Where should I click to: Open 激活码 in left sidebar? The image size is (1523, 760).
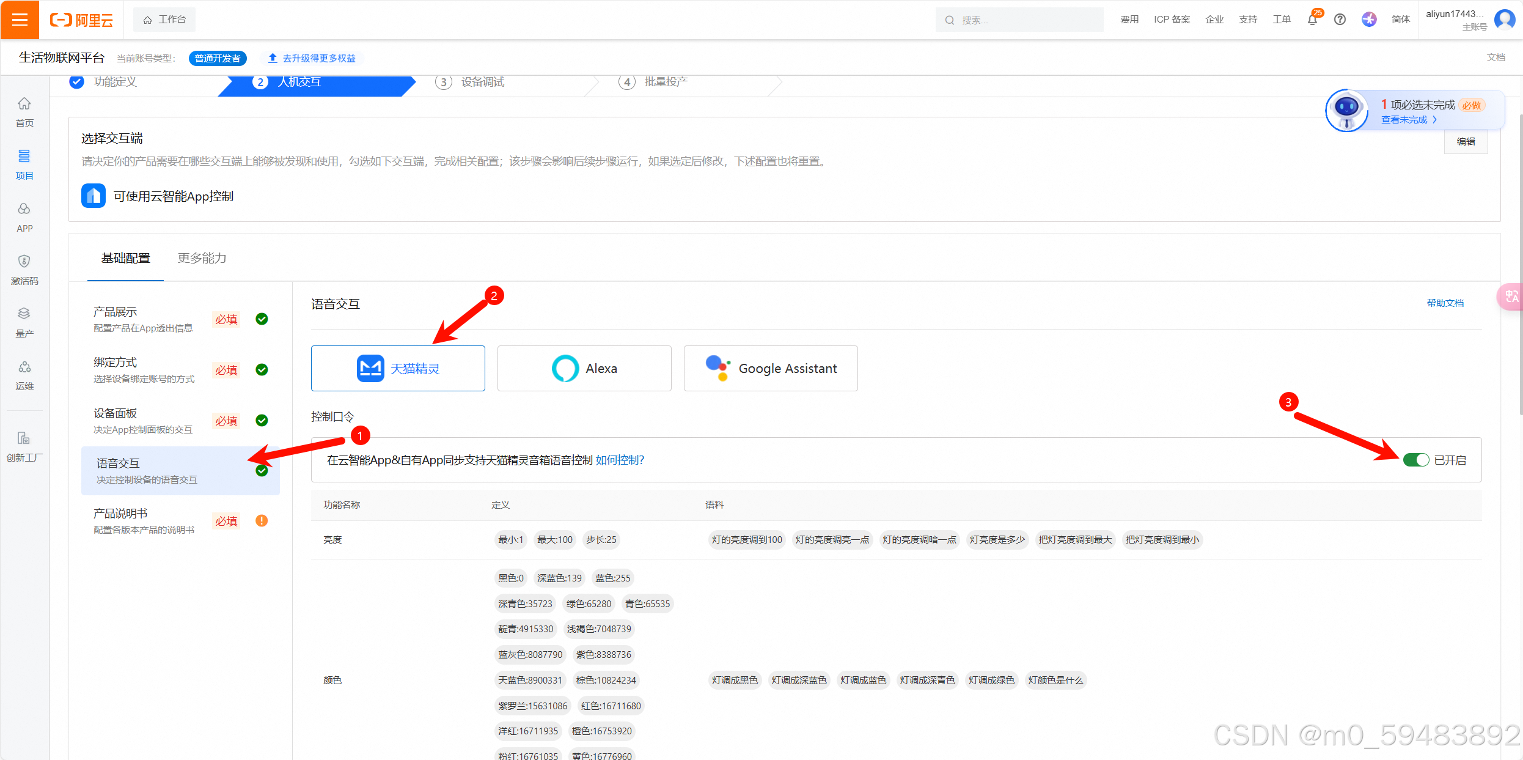pyautogui.click(x=24, y=269)
